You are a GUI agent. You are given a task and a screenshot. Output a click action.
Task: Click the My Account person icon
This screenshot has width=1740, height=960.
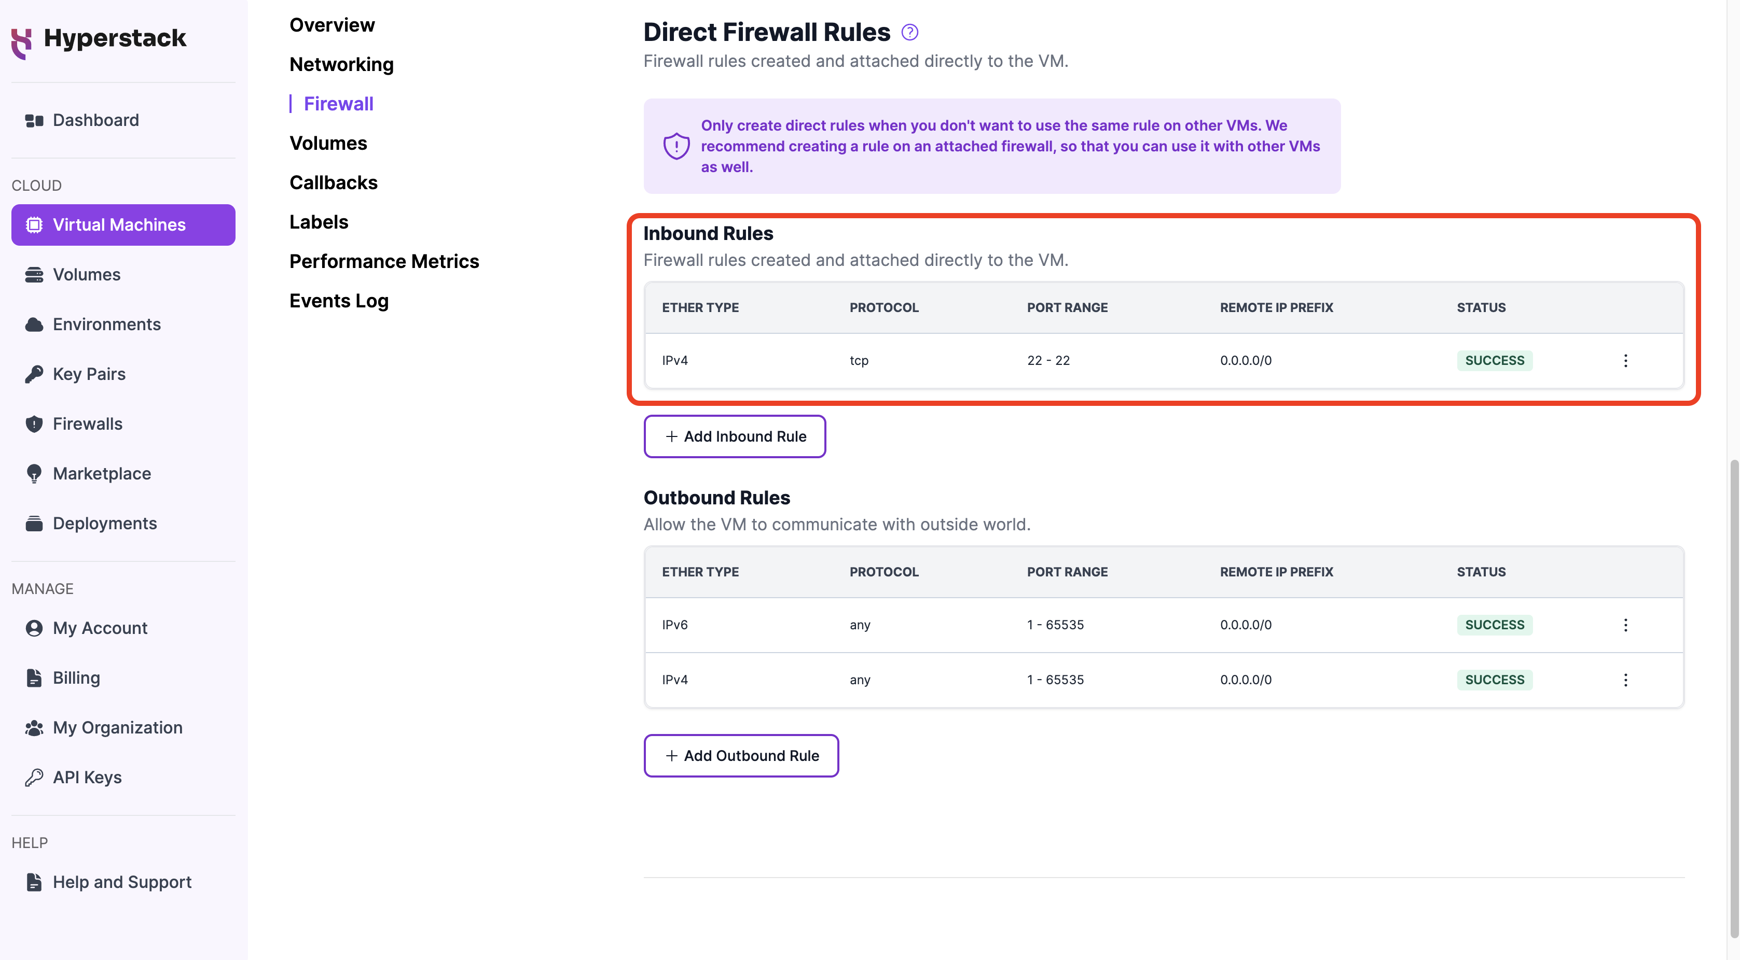tap(34, 628)
